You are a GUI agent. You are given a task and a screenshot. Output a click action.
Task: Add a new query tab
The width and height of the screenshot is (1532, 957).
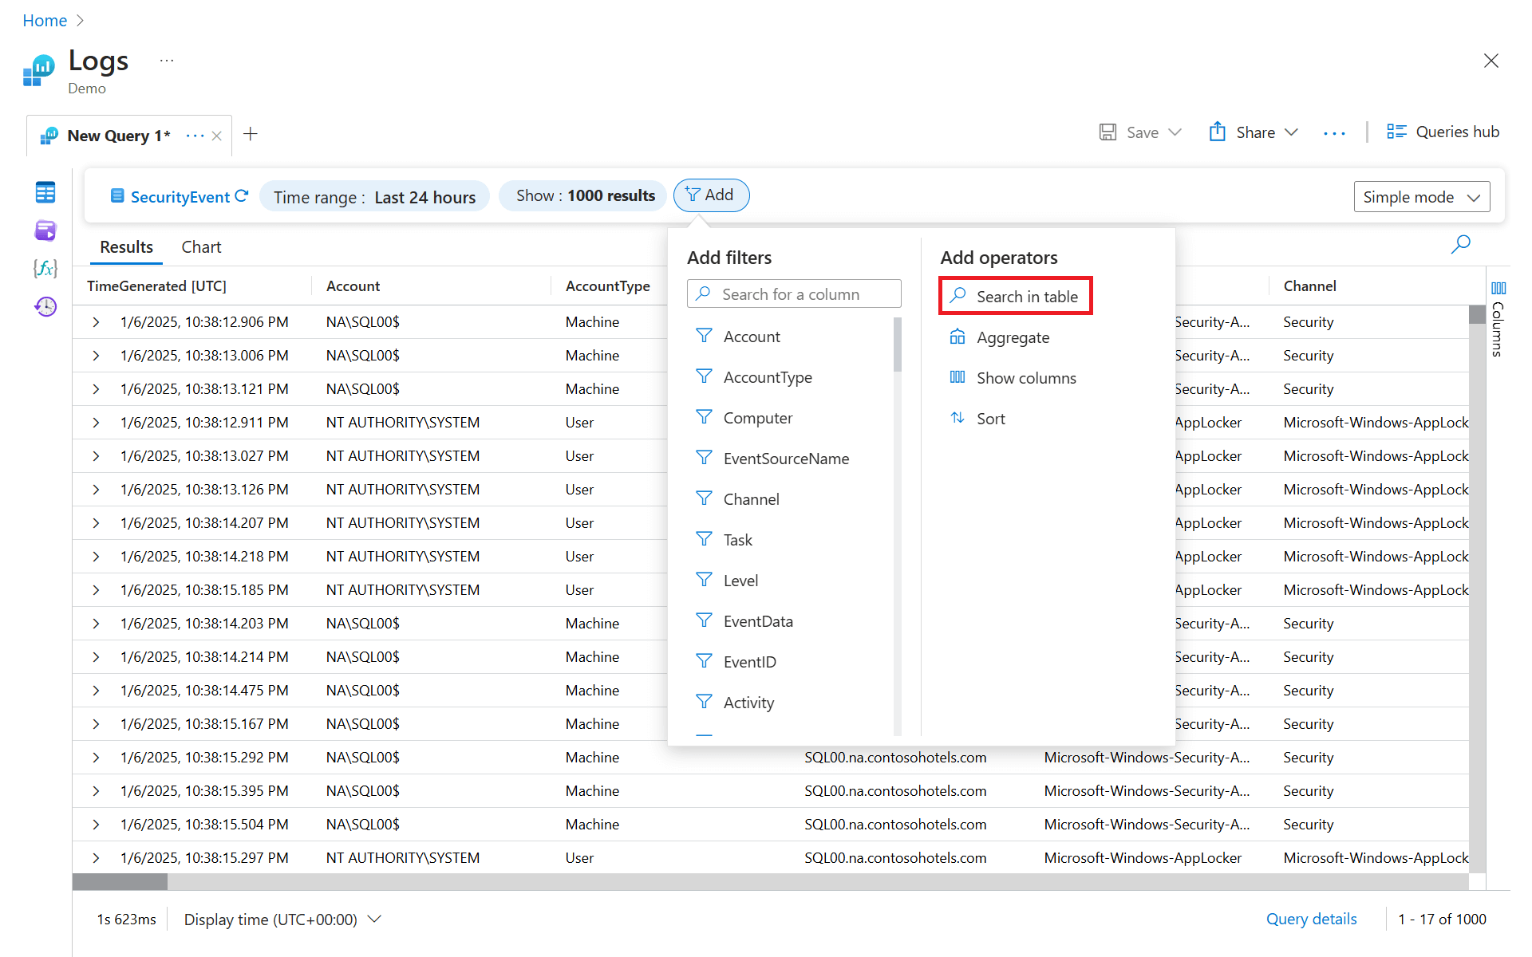(251, 134)
